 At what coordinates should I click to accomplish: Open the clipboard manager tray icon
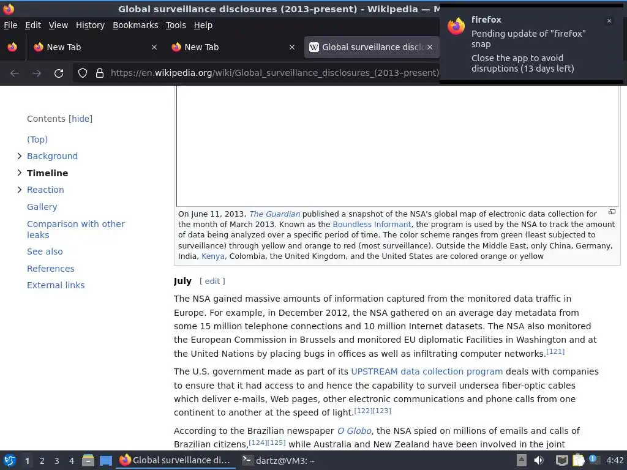pos(578,460)
